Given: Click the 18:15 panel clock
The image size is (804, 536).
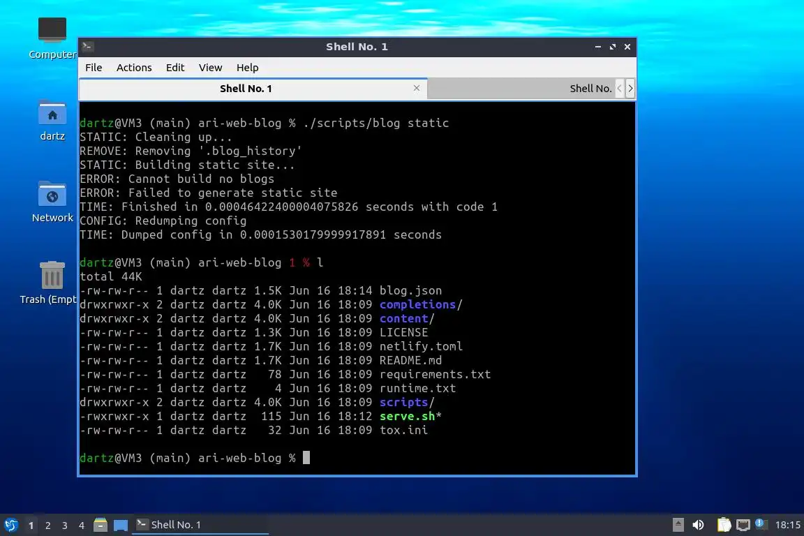Looking at the screenshot, I should click(x=787, y=525).
